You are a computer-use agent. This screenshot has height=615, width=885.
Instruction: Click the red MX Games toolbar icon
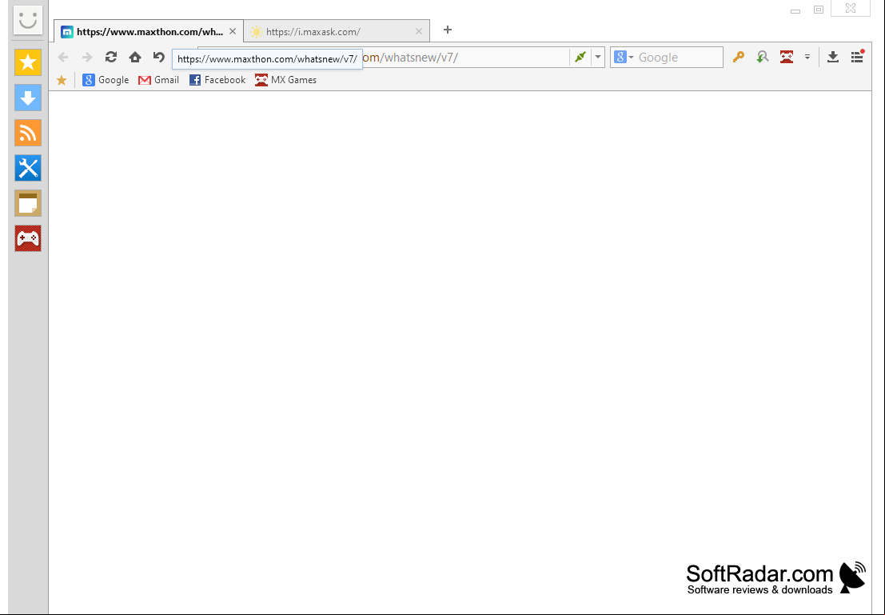tap(786, 57)
